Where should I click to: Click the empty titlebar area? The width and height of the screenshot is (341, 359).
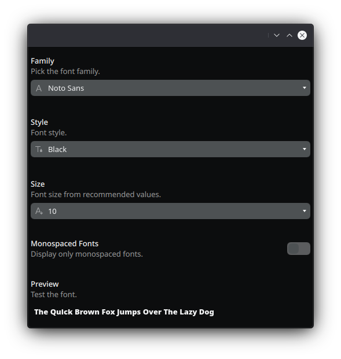(x=147, y=35)
